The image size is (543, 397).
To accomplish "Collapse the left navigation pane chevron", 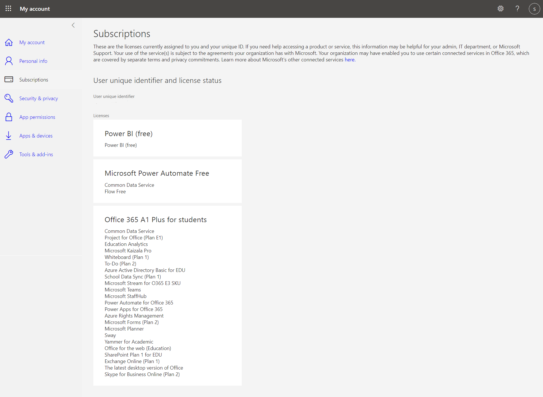I will point(73,25).
